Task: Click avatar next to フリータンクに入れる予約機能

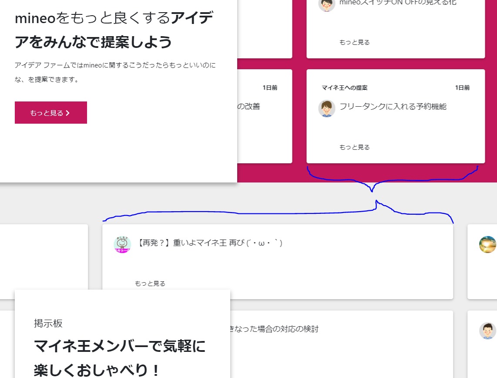Action: pyautogui.click(x=326, y=108)
